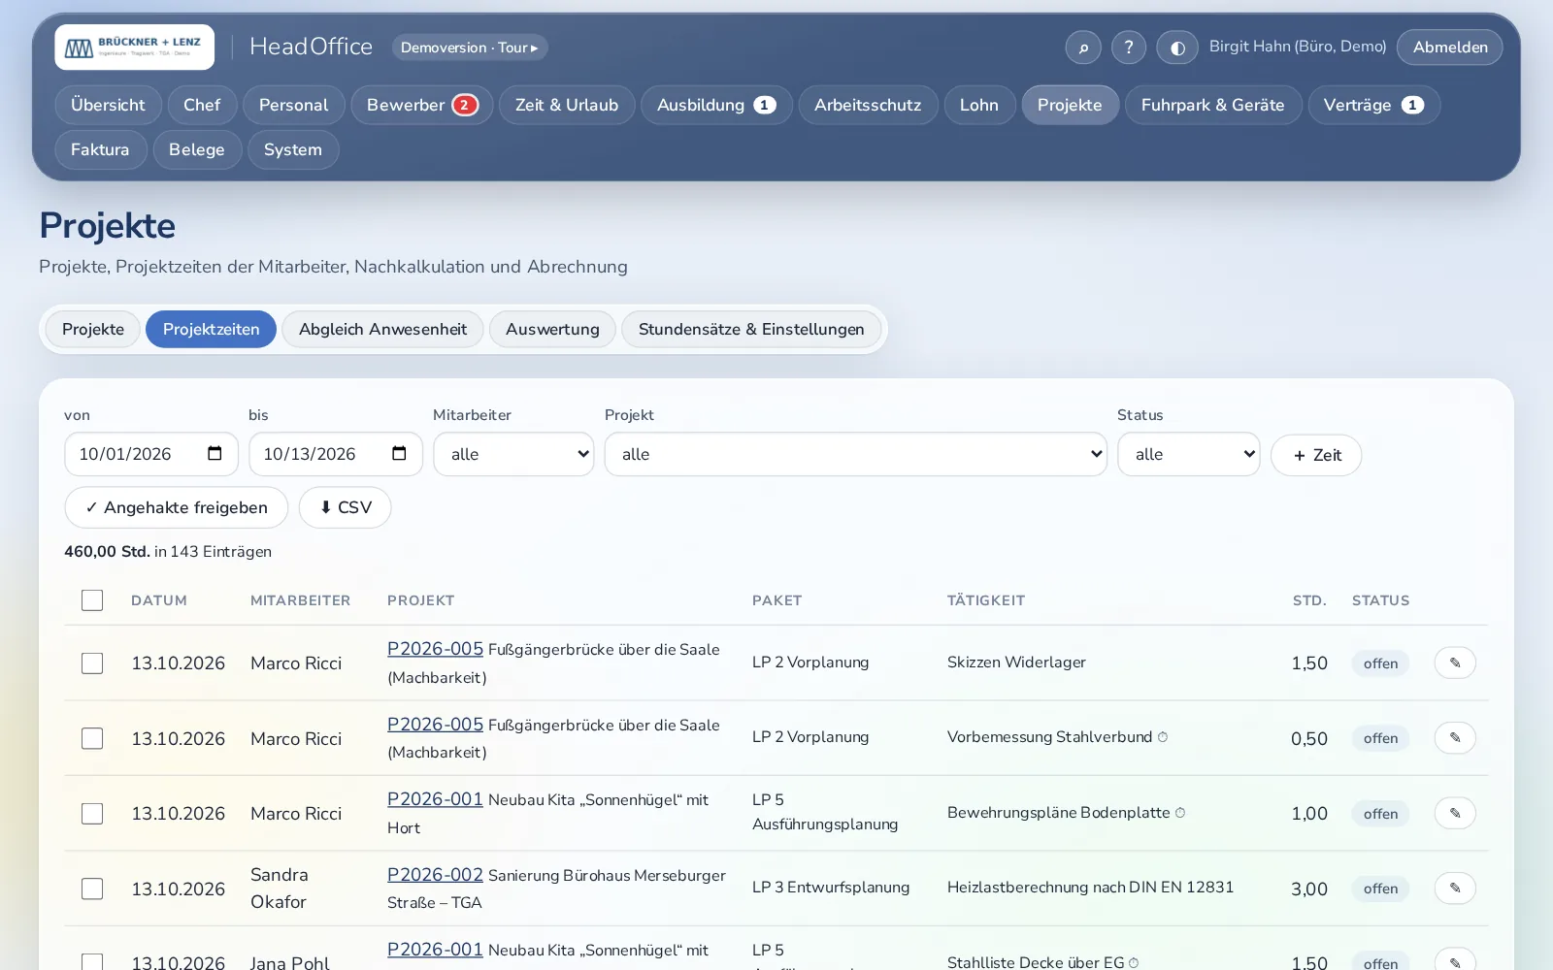Open the Fuhrpark & Geräte menu

click(1212, 105)
